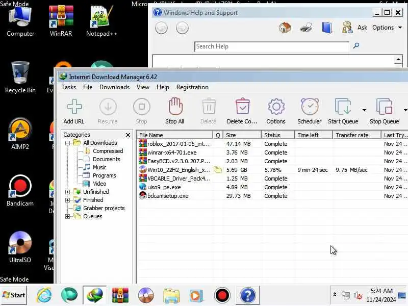Open Browse Help book icon
Viewport: 408px width, 306px height.
[x=327, y=28]
